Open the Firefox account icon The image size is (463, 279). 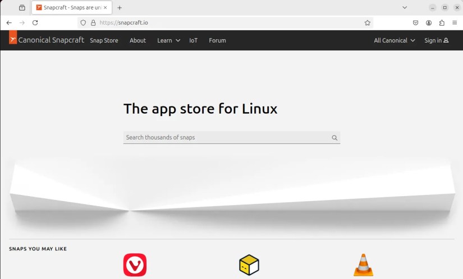pos(429,22)
